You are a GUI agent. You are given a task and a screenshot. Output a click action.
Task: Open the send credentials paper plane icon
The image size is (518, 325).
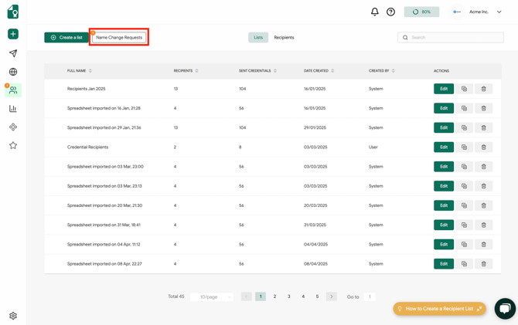(x=13, y=53)
